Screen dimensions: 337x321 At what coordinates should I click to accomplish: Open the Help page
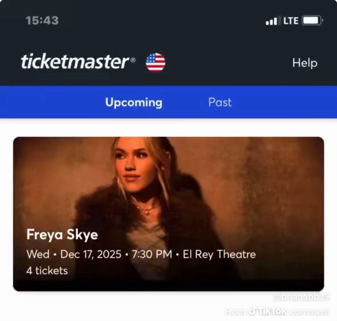point(304,63)
